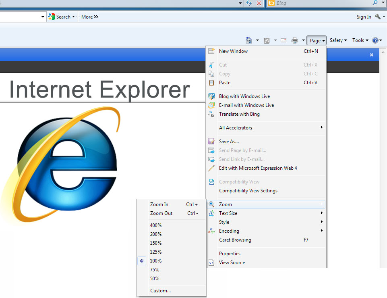Screen dimensions: 387x298
Task: Click Sign In on the toolbar
Action: point(364,17)
